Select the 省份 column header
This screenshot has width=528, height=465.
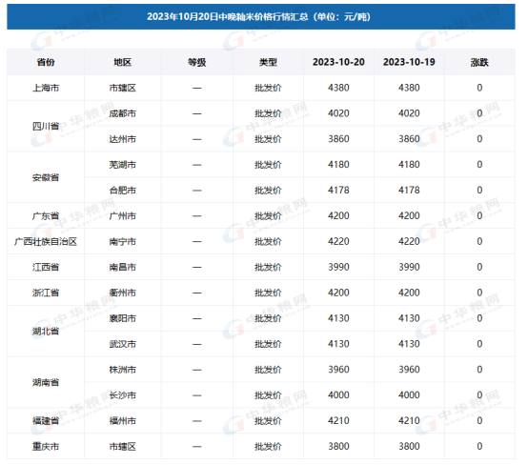tap(46, 62)
